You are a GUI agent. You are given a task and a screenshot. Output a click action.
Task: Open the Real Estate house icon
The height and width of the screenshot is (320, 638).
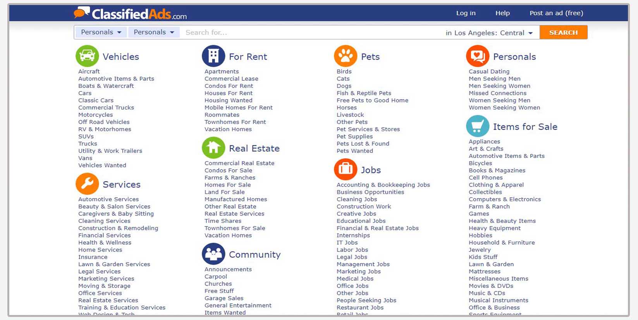point(213,148)
